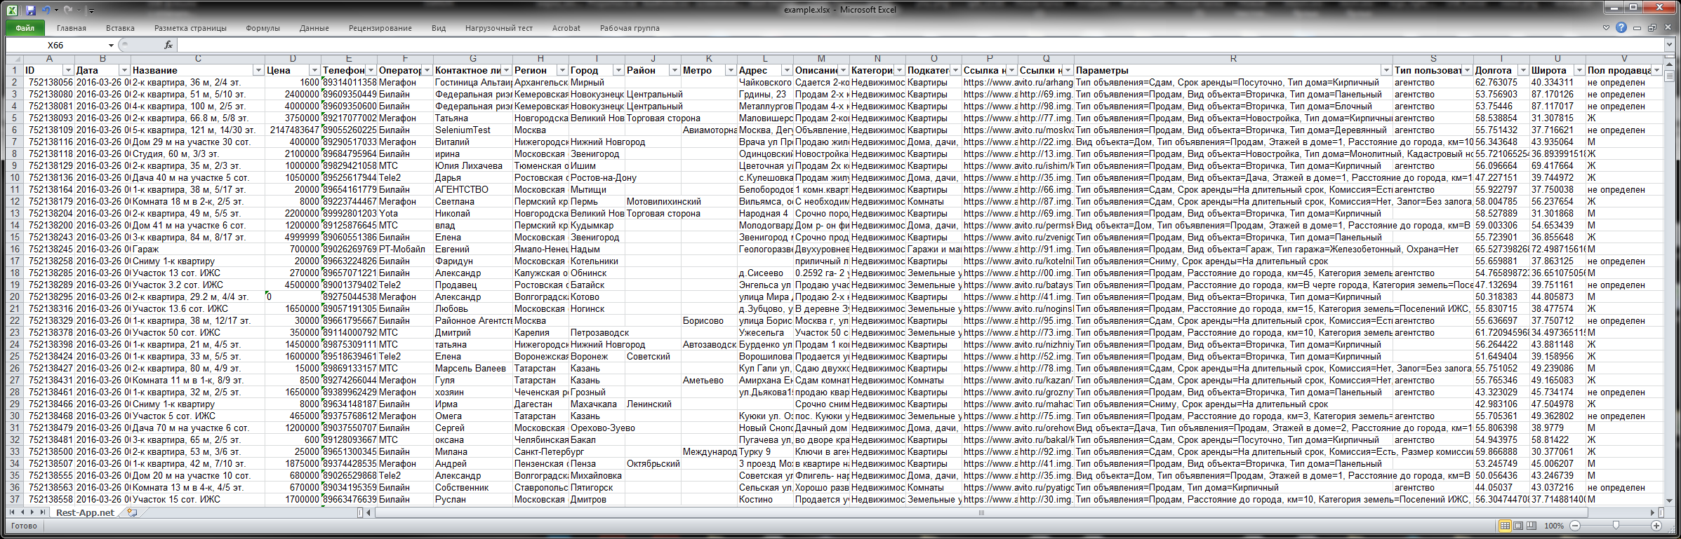Go to the last sheet tab
Viewport: 1681px width, 539px height.
[x=43, y=512]
